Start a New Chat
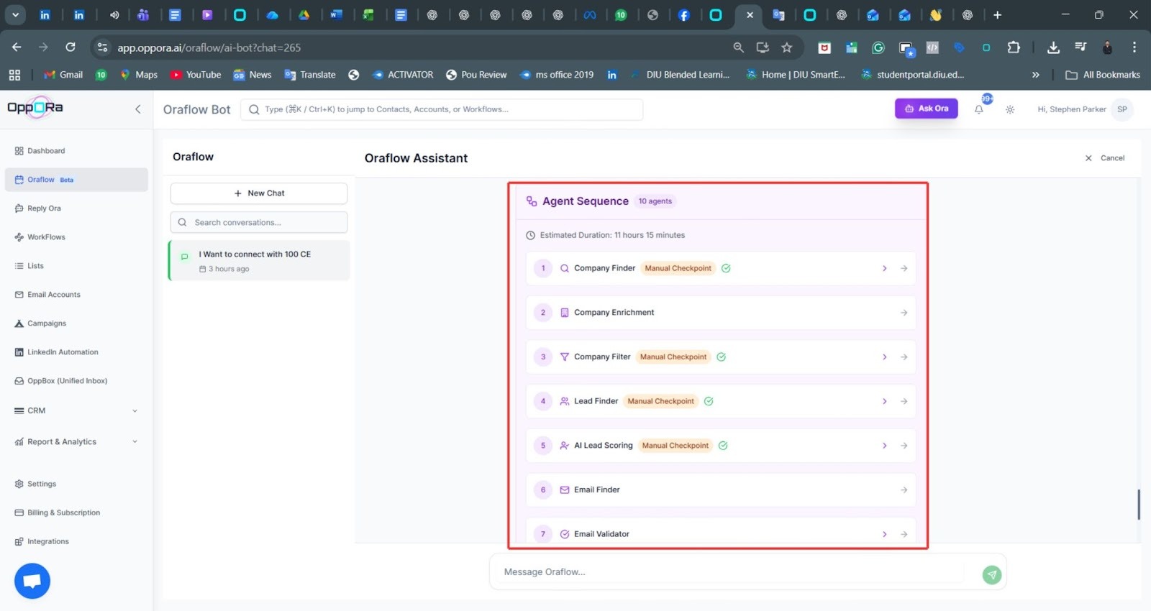 259,193
